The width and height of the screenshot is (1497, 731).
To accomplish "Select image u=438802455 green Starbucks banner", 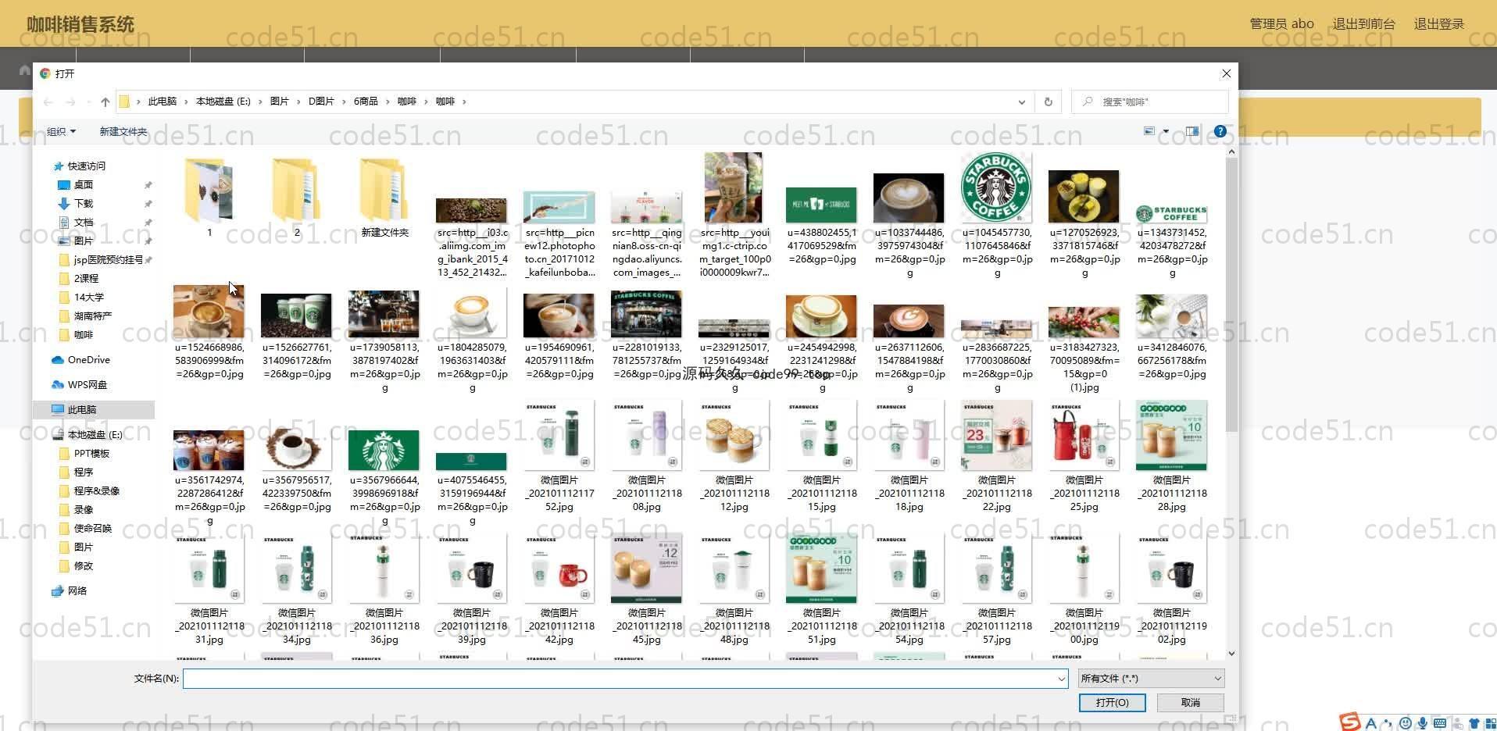I will pos(821,205).
